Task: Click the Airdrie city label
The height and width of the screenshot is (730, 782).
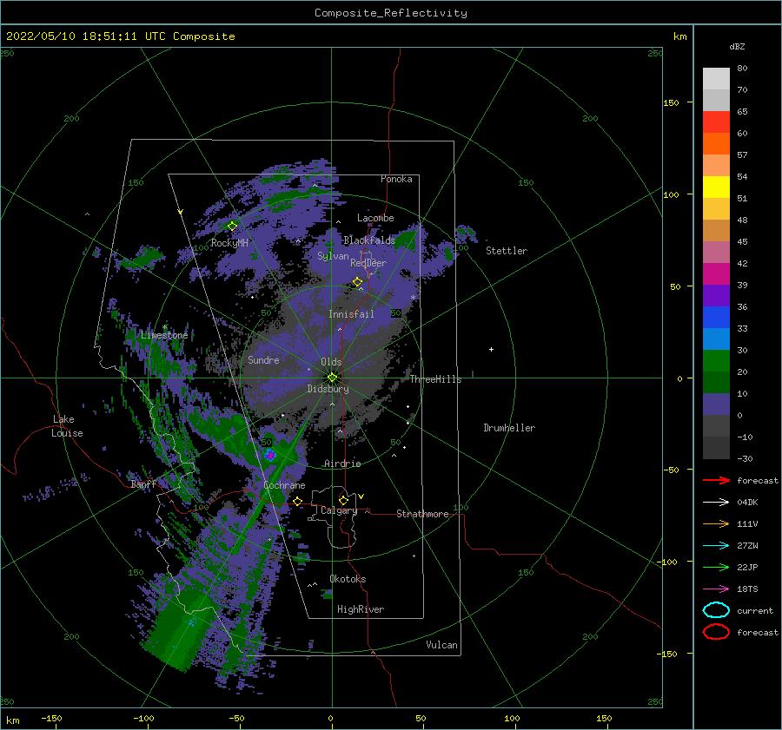Action: pyautogui.click(x=342, y=464)
